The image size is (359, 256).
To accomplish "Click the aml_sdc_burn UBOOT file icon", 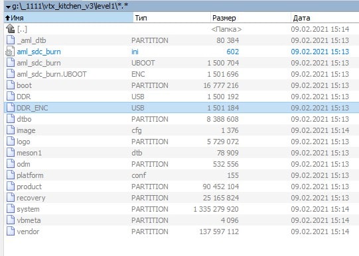I will (x=11, y=62).
